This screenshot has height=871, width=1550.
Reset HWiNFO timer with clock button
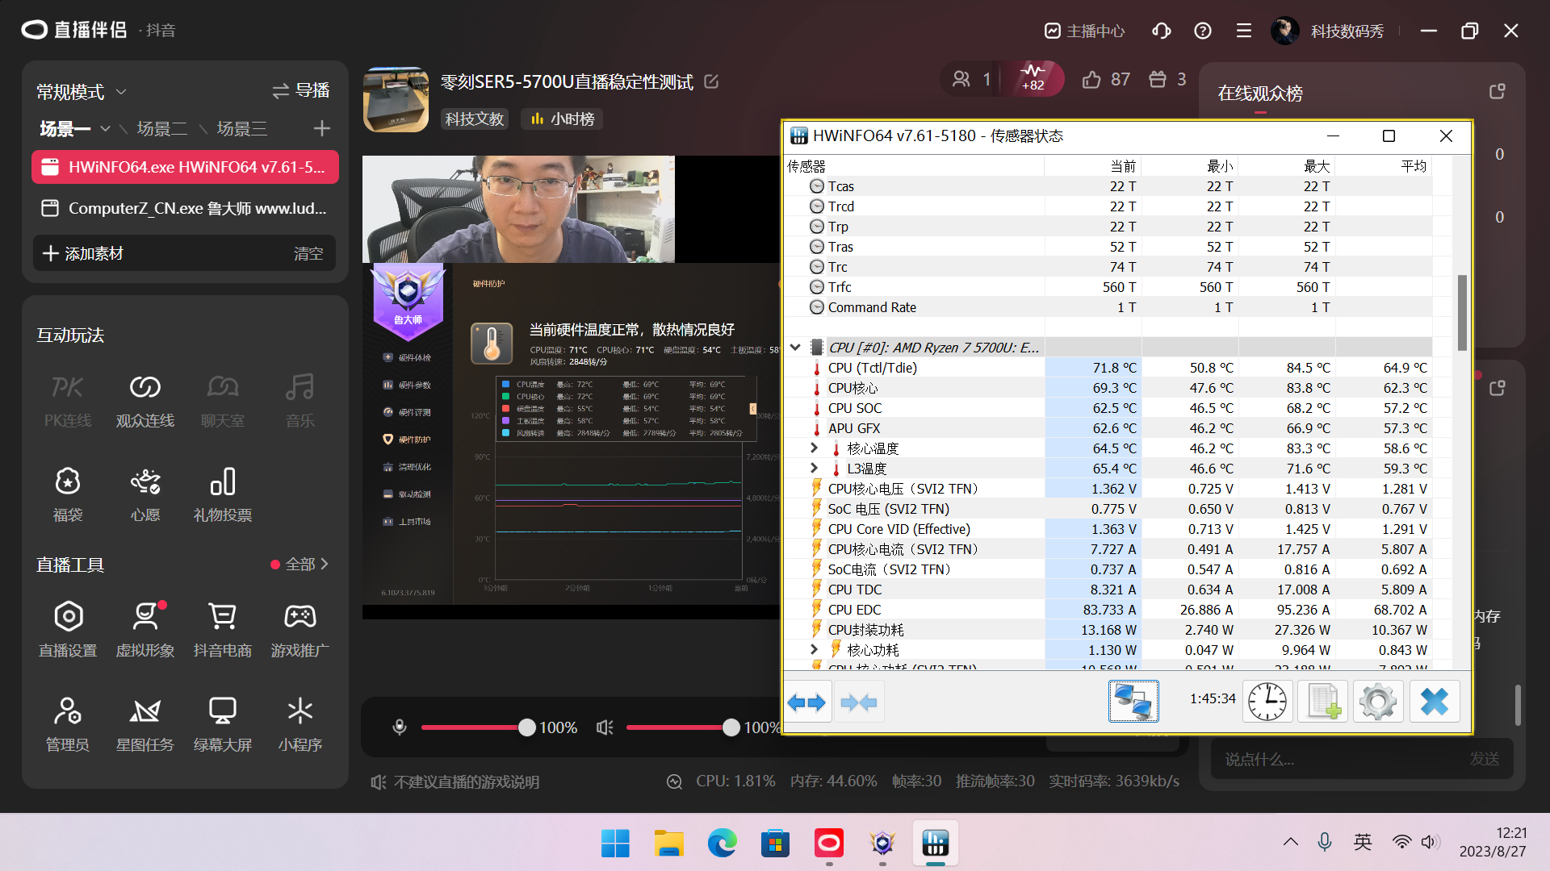coord(1267,702)
